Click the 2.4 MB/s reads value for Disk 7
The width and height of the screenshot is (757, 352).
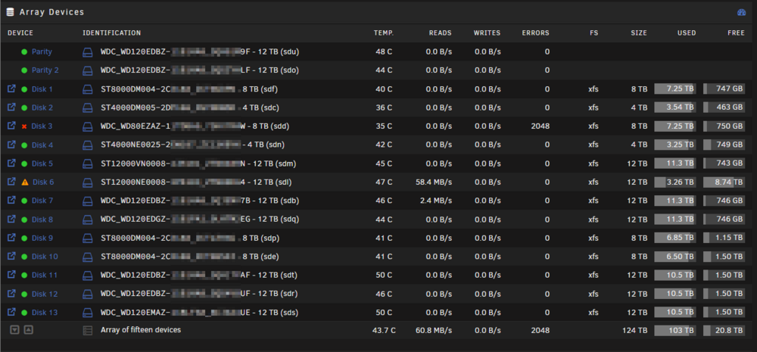(x=435, y=201)
